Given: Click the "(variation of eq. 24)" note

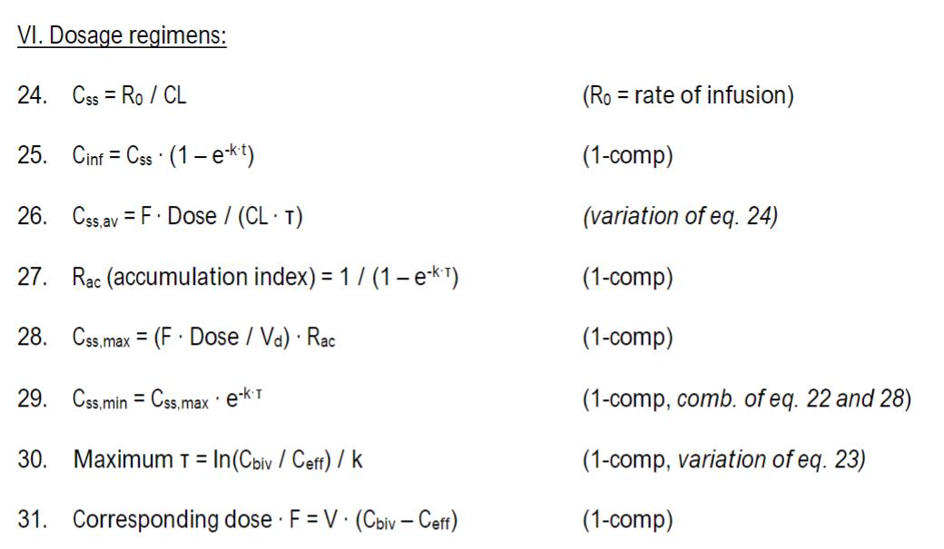Looking at the screenshot, I should [679, 217].
